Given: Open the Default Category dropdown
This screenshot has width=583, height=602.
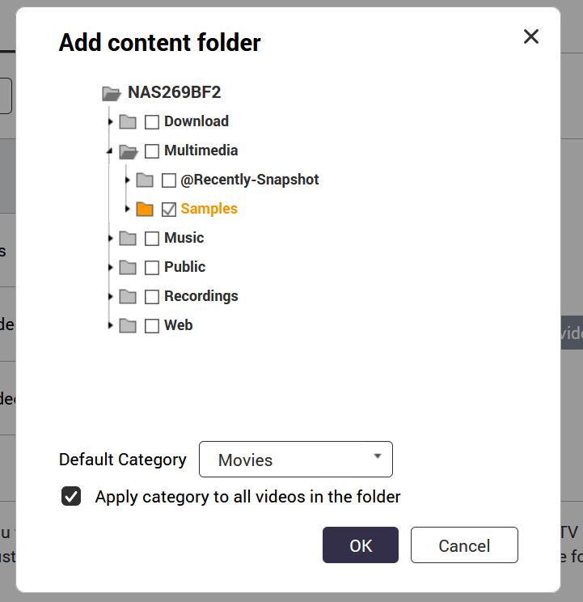Looking at the screenshot, I should [x=296, y=460].
